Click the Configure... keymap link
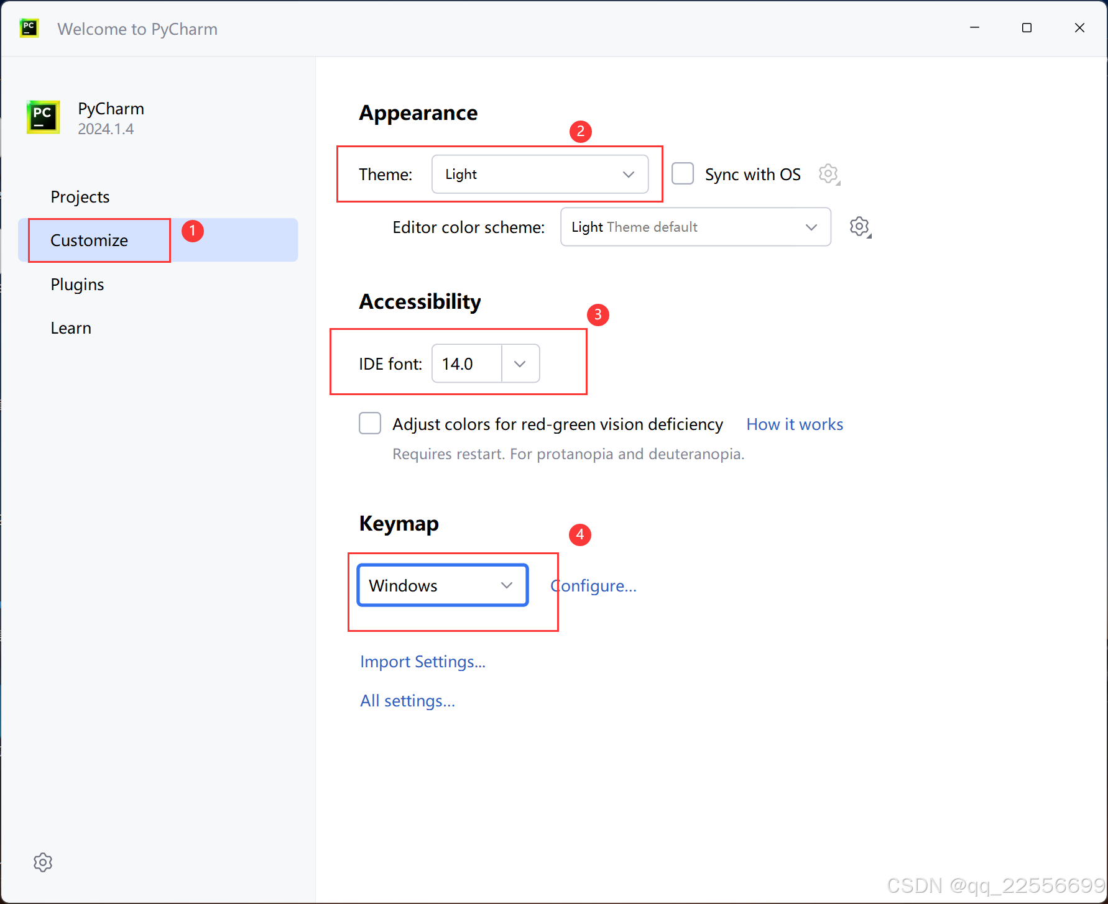The height and width of the screenshot is (904, 1108). (x=594, y=585)
